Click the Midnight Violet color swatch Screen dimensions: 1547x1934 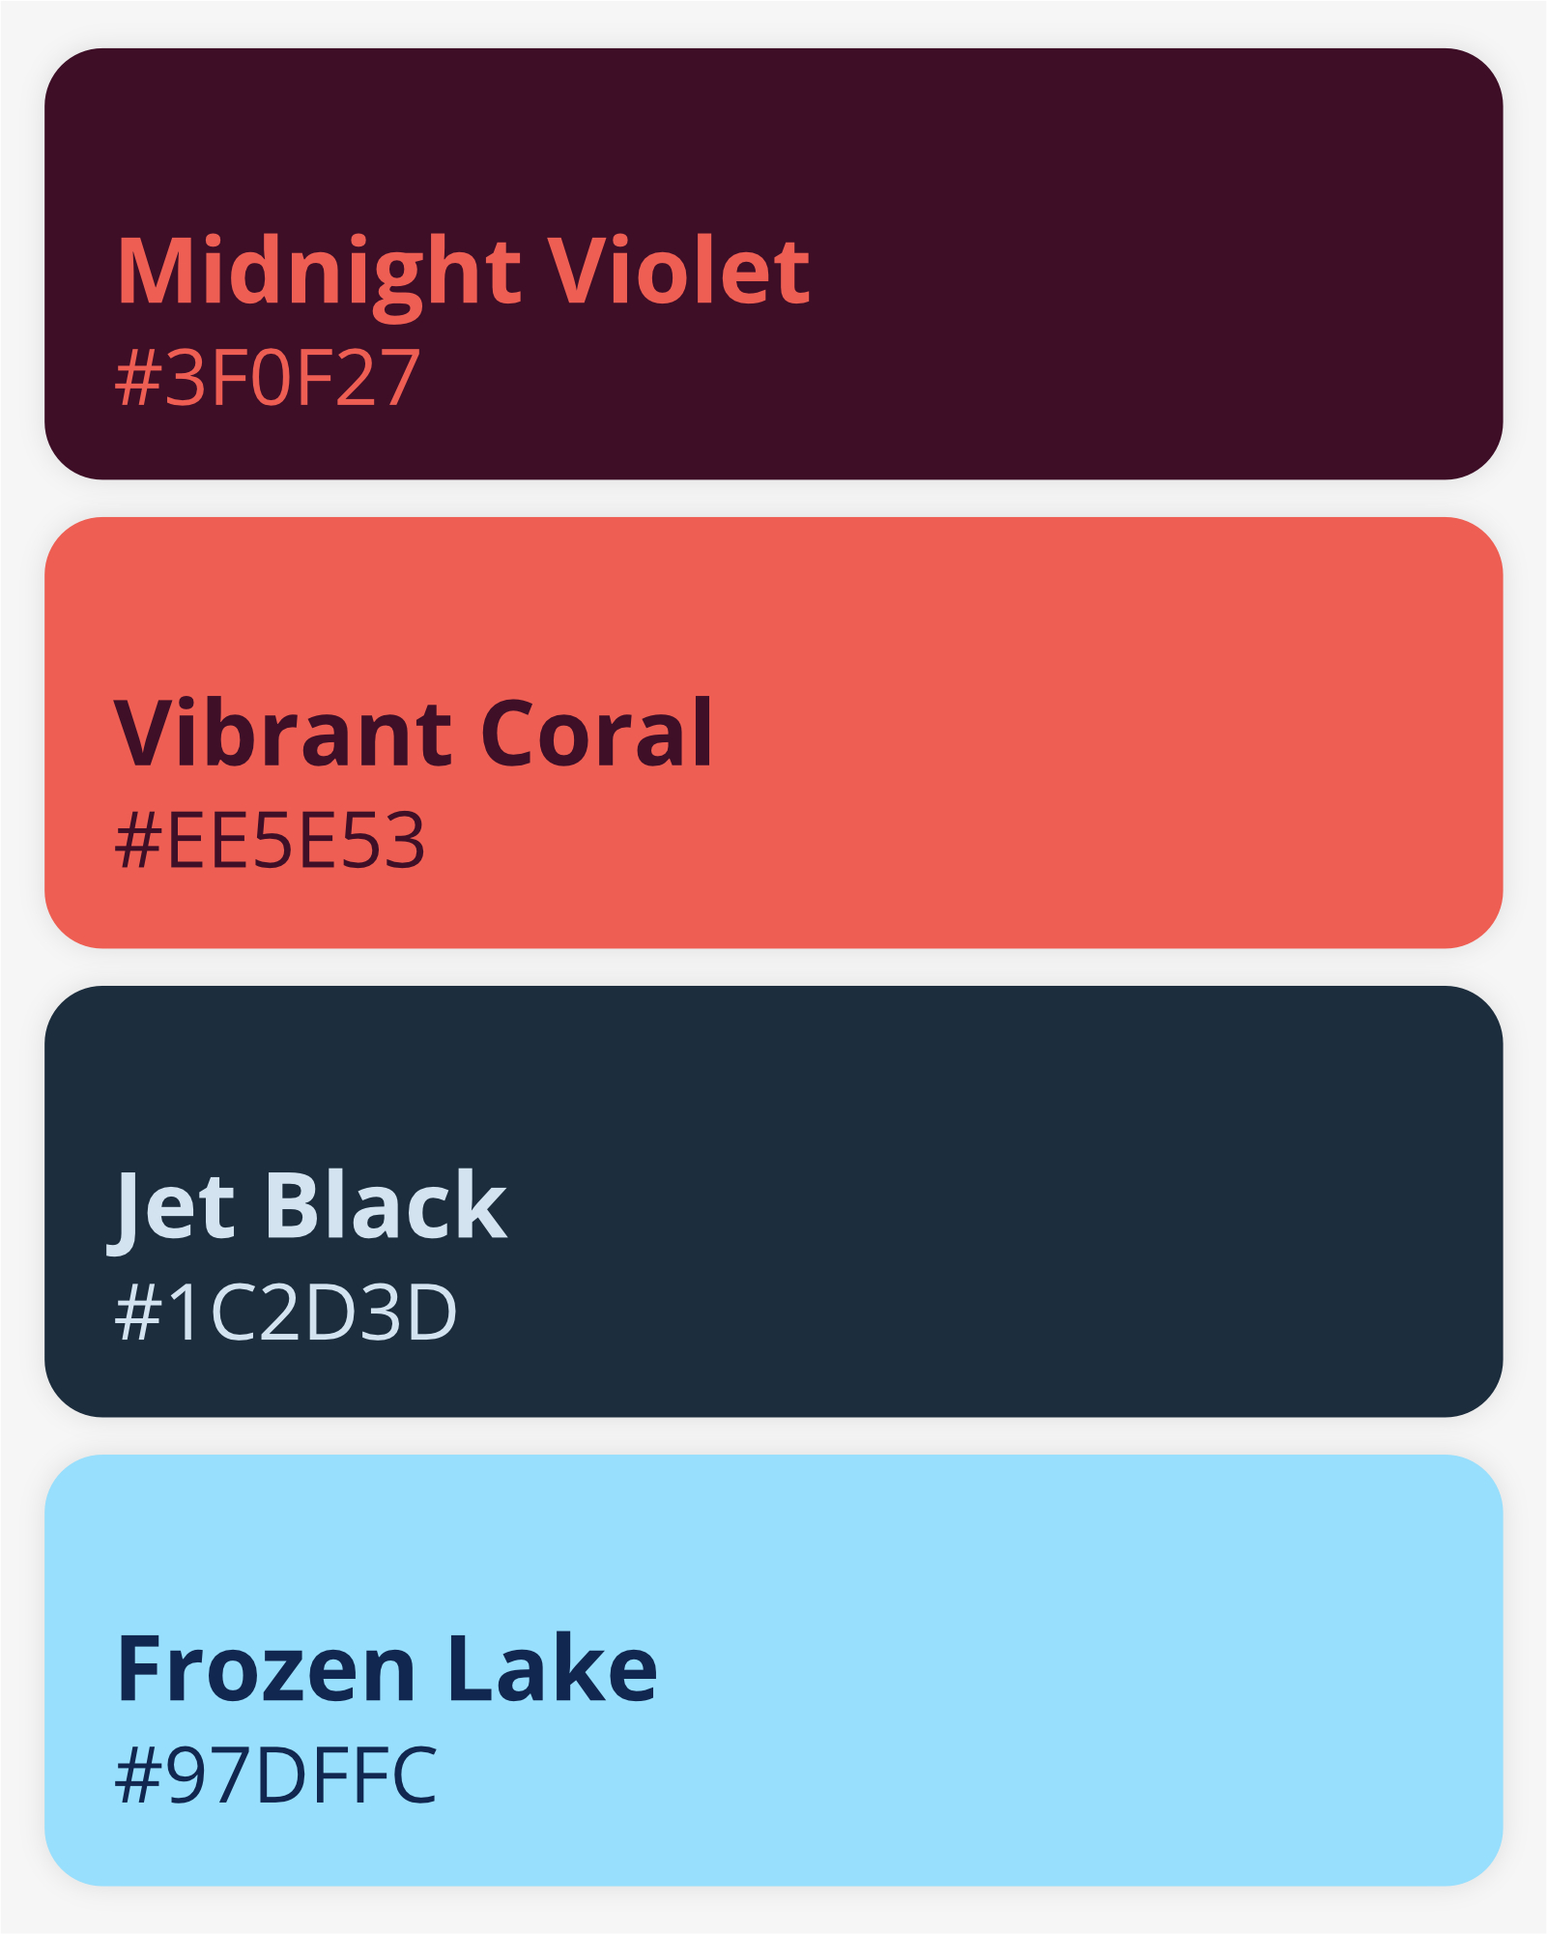click(x=773, y=264)
